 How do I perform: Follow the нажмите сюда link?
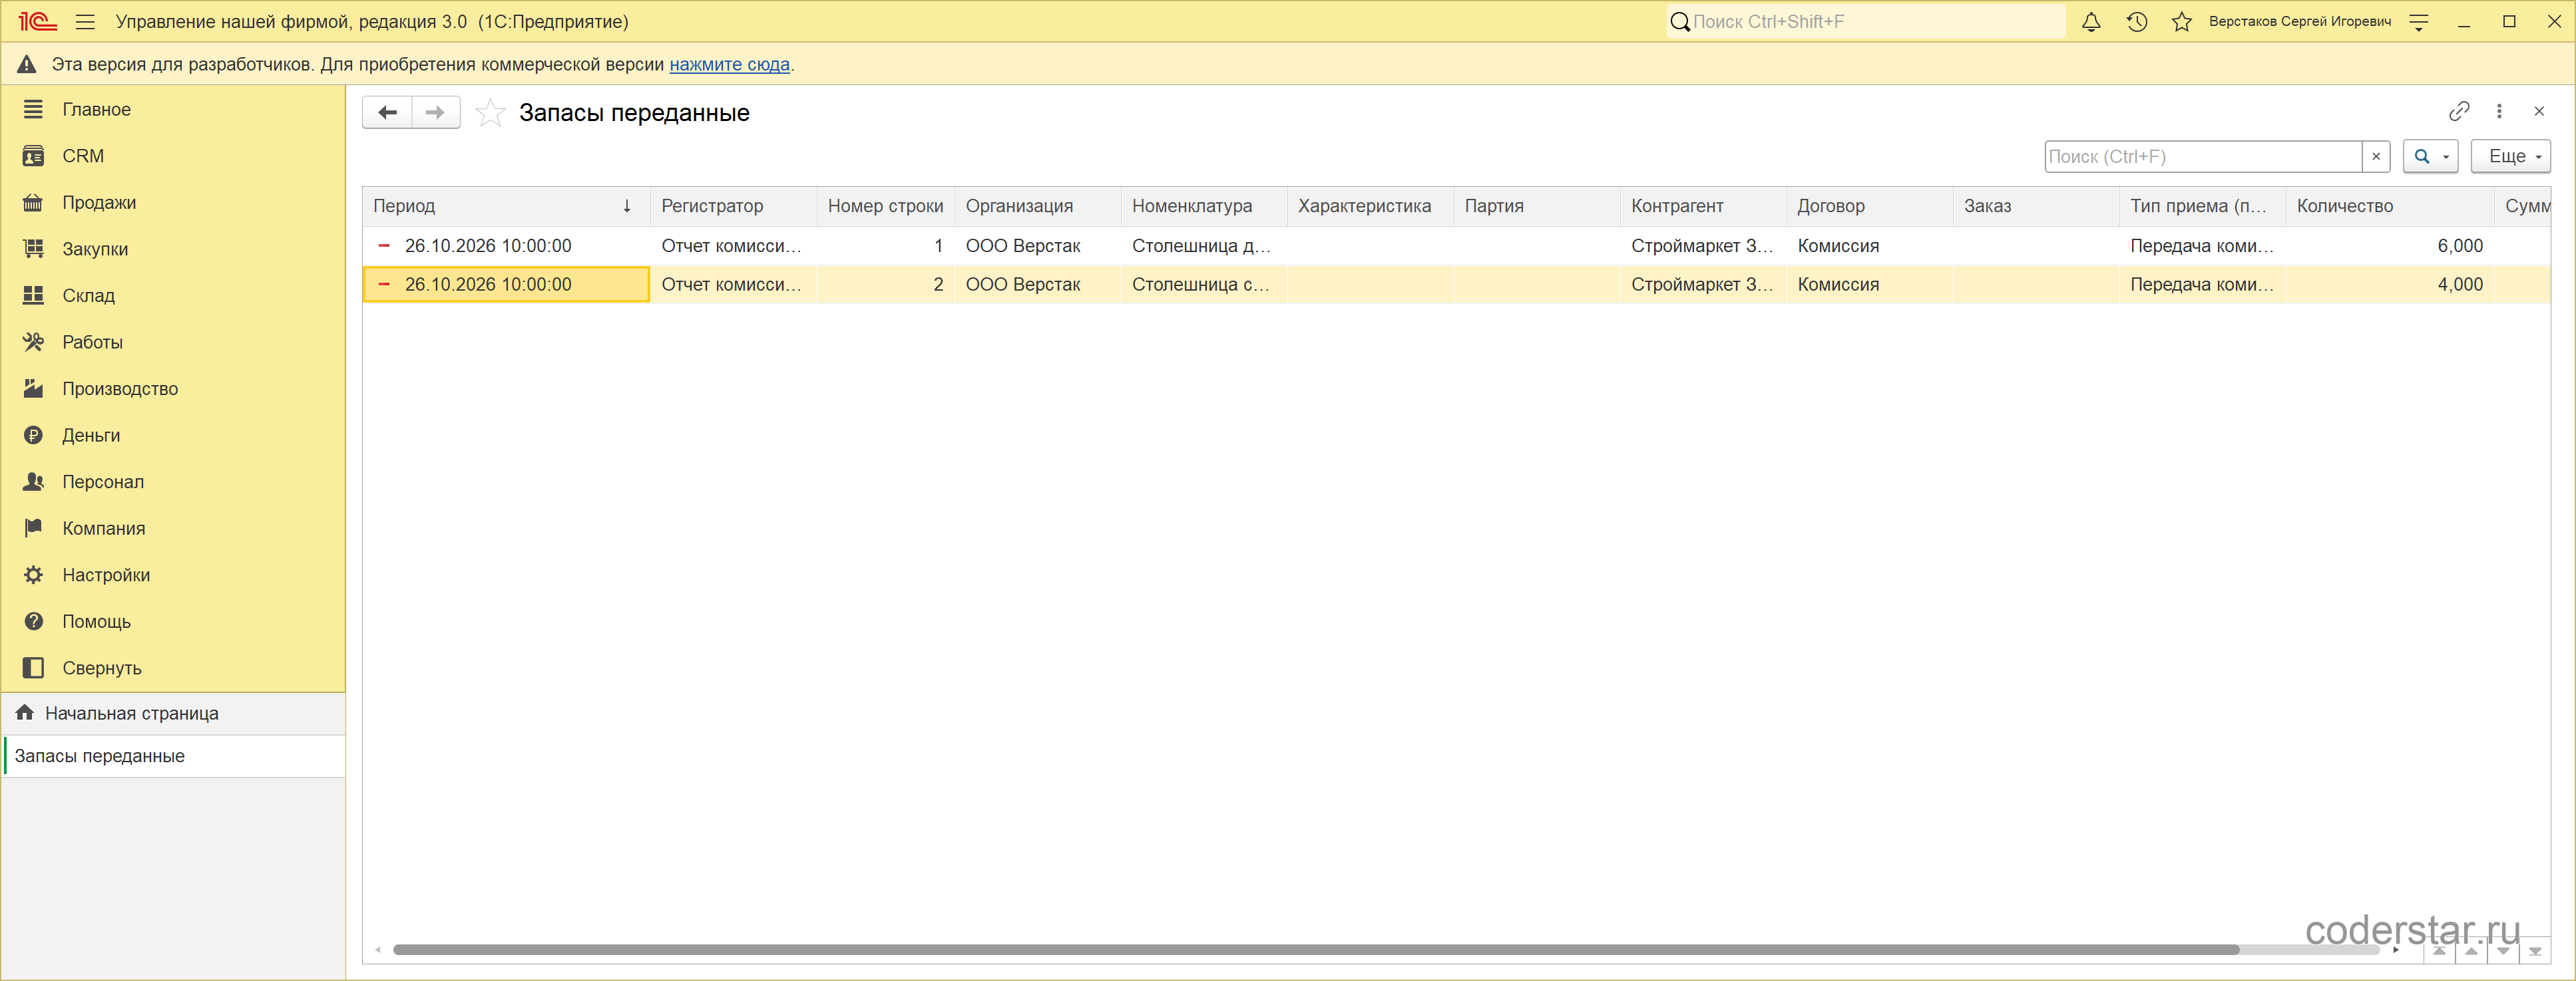tap(729, 64)
